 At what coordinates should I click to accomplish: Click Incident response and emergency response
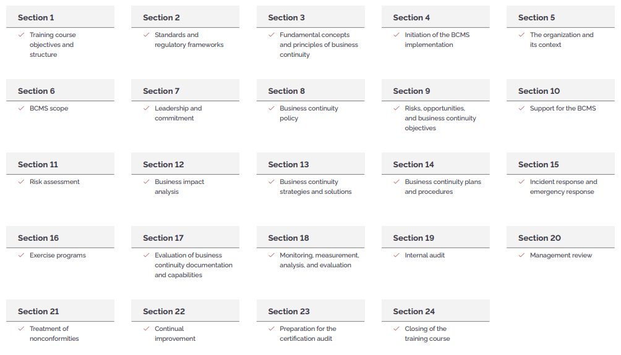coord(563,186)
